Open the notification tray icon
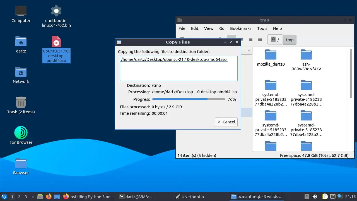This screenshot has width=357, height=201. coord(340,197)
